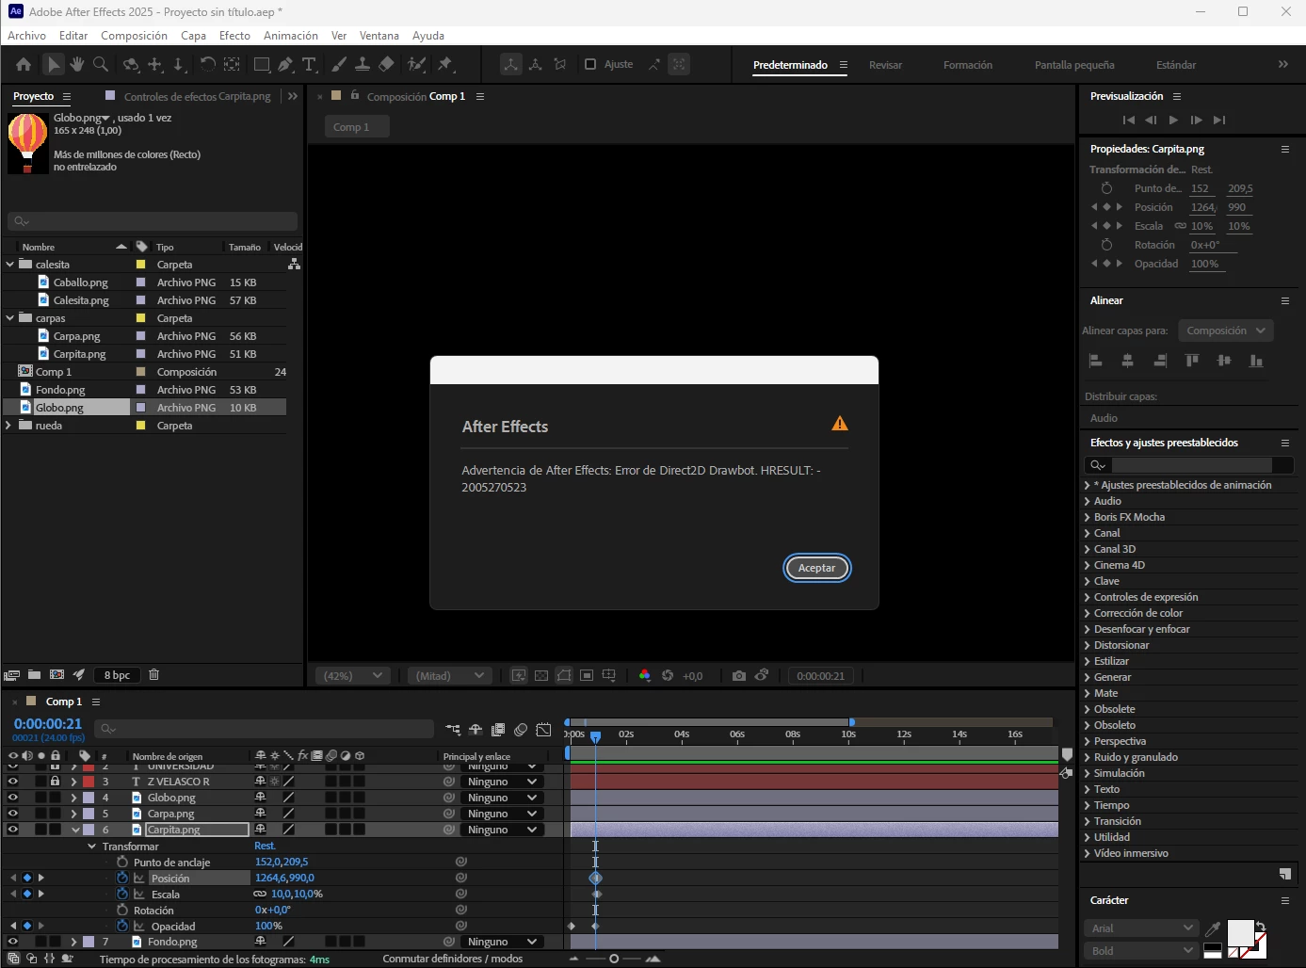
Task: Open the Alinear capas para Composición dropdown
Action: pyautogui.click(x=1226, y=331)
